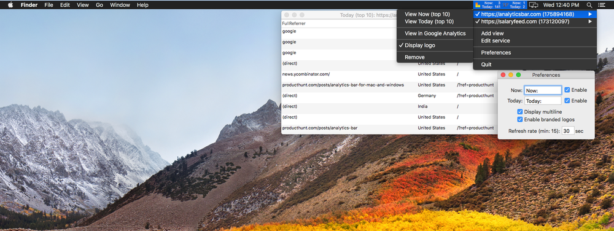The image size is (614, 231).
Task: Select View in Google Analytics
Action: pyautogui.click(x=435, y=33)
